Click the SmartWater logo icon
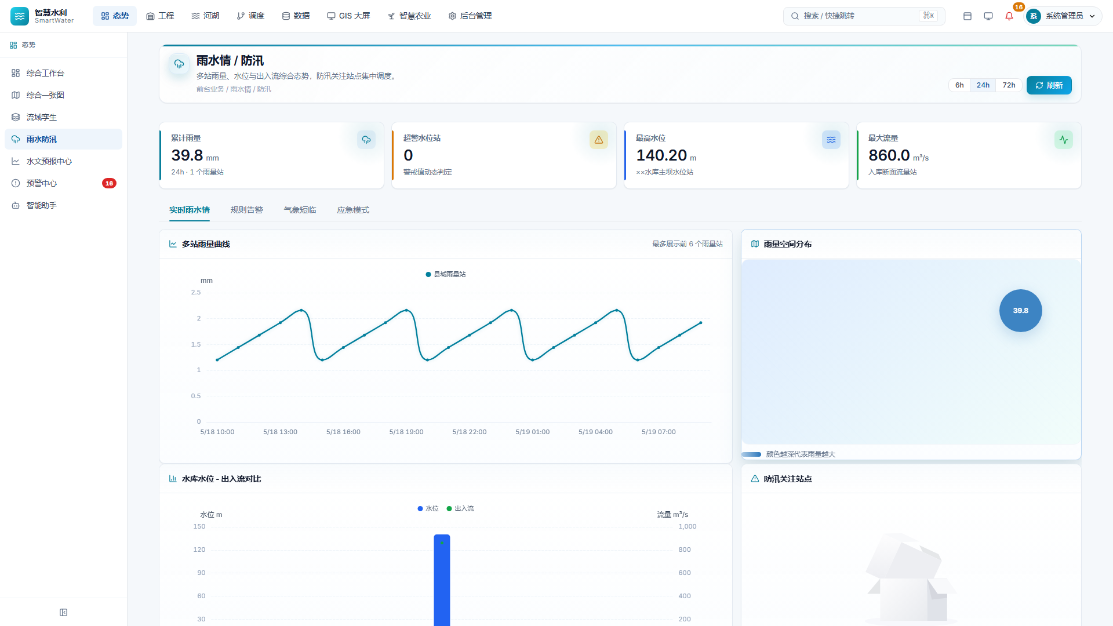 coord(20,16)
